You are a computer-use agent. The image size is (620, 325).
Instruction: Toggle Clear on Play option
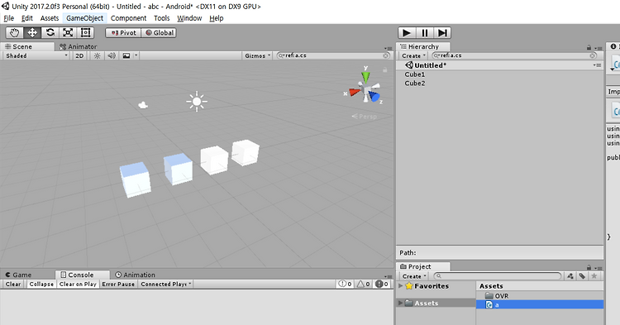click(x=78, y=284)
